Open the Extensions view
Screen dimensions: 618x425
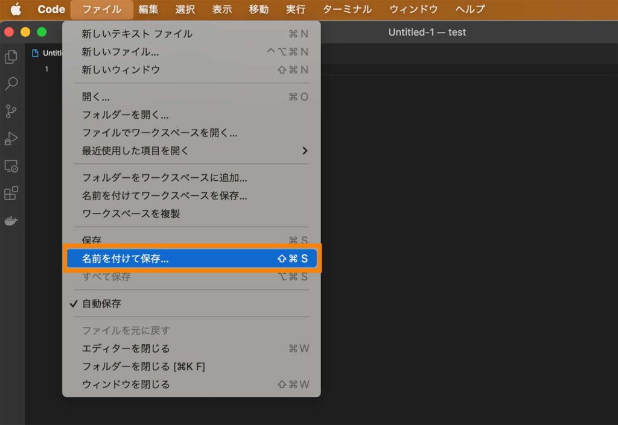pyautogui.click(x=11, y=193)
